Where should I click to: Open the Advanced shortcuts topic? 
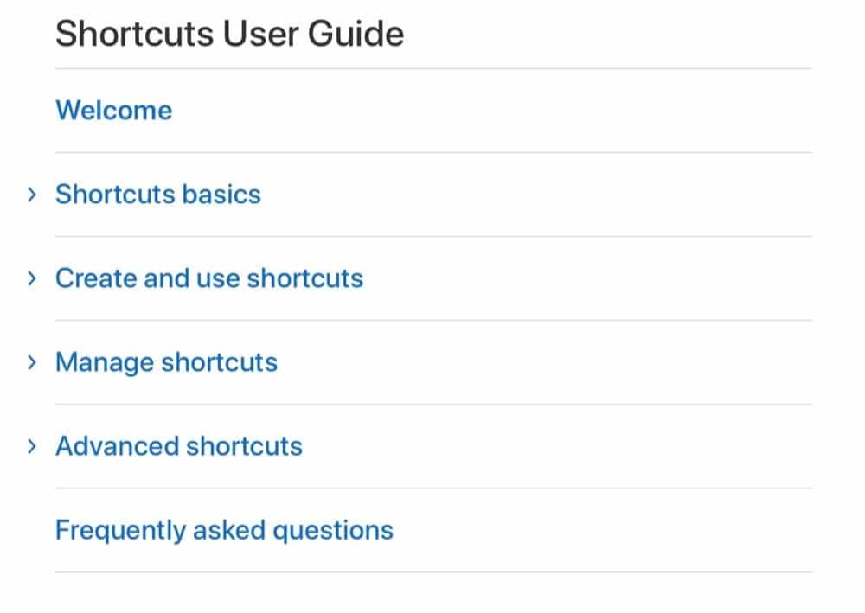[x=178, y=445]
